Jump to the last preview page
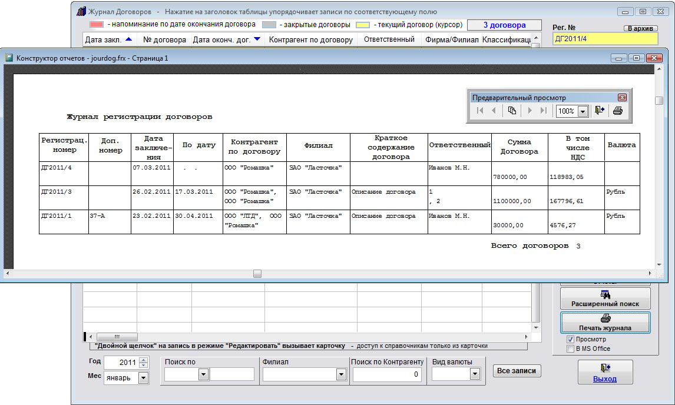 point(543,111)
